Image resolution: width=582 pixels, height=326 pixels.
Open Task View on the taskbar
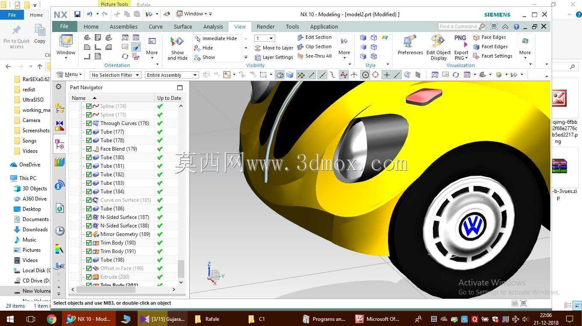point(31,319)
